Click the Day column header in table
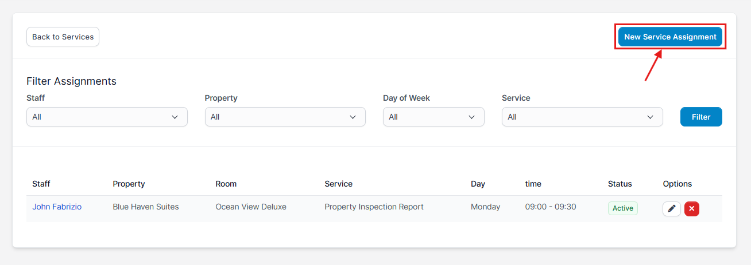Viewport: 751px width, 265px height. [478, 184]
